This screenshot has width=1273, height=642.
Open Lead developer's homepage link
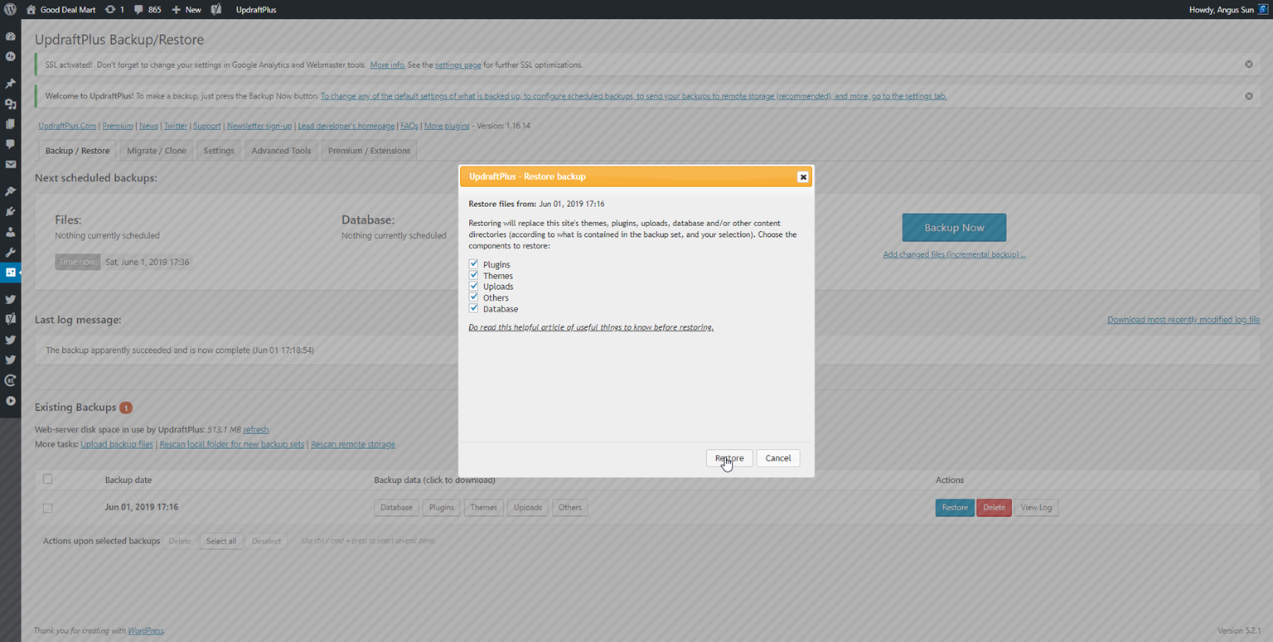[346, 126]
